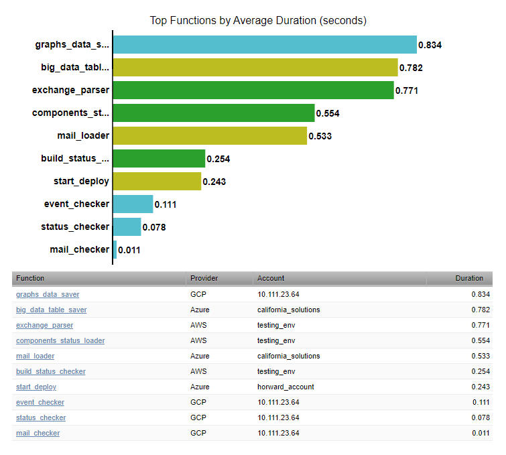Open the mail_checker function link

pyautogui.click(x=38, y=433)
